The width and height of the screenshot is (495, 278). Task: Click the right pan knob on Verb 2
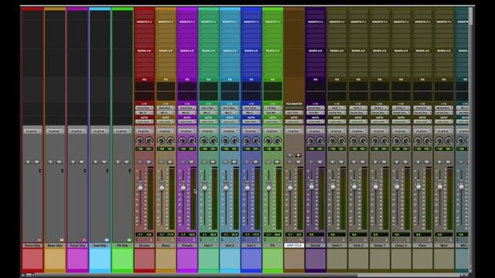364,141
